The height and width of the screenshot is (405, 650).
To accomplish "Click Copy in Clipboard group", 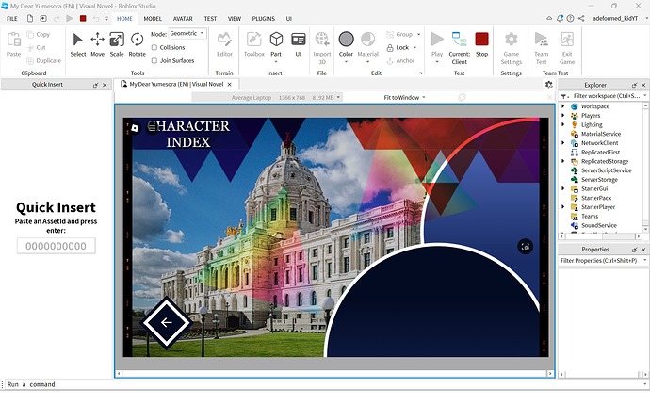I will (x=38, y=35).
